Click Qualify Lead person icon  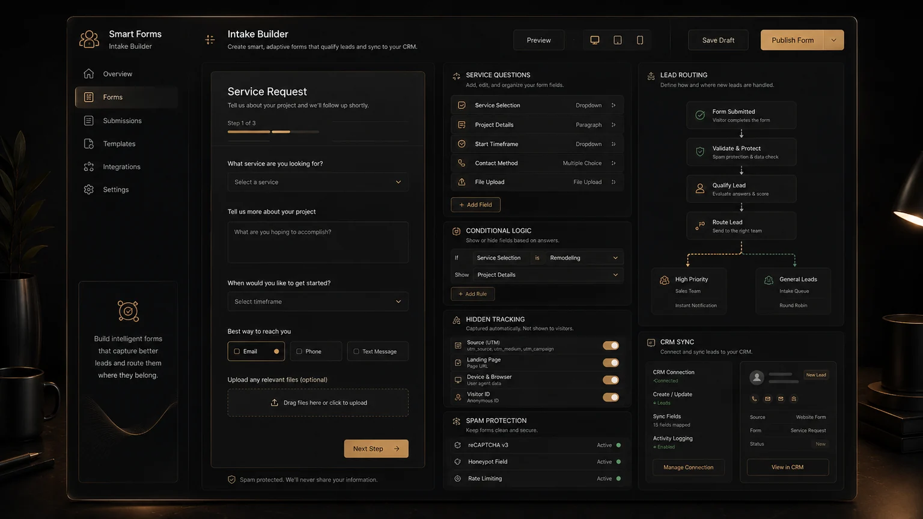tap(700, 189)
